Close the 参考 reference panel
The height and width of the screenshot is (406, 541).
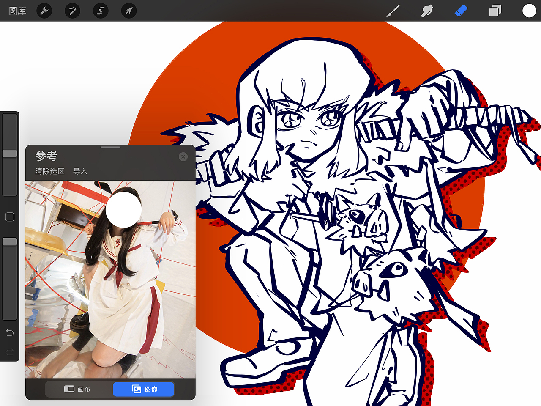[183, 156]
